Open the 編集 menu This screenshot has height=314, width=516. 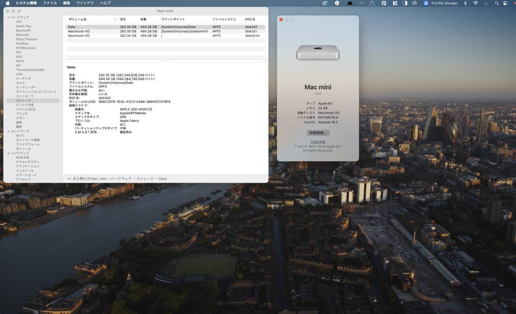pos(67,3)
